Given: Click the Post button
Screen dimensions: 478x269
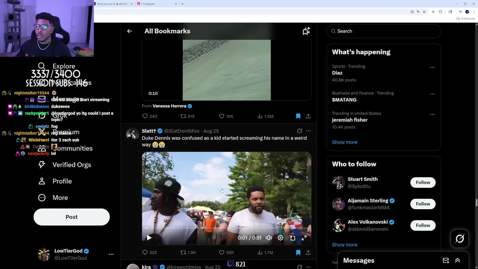Looking at the screenshot, I should pyautogui.click(x=72, y=217).
